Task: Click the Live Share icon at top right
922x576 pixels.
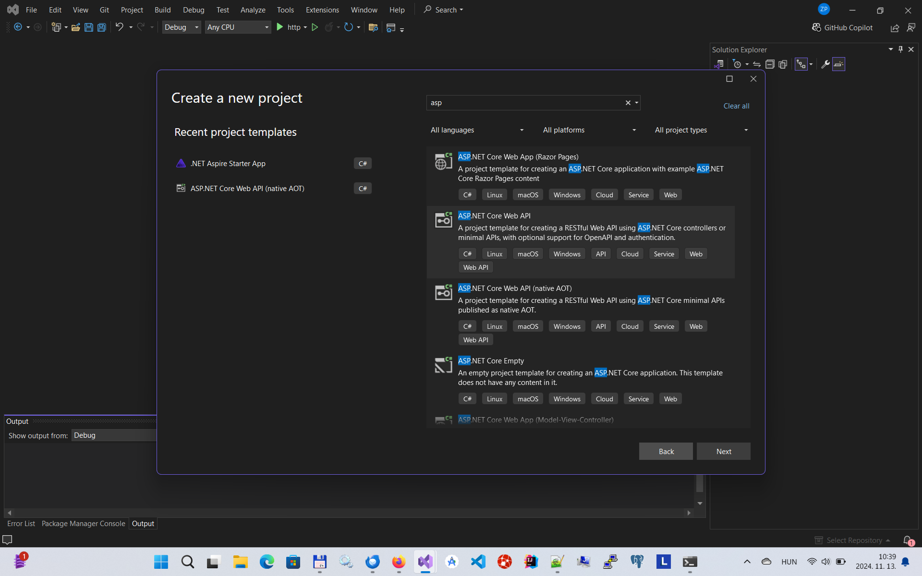Action: 895,28
